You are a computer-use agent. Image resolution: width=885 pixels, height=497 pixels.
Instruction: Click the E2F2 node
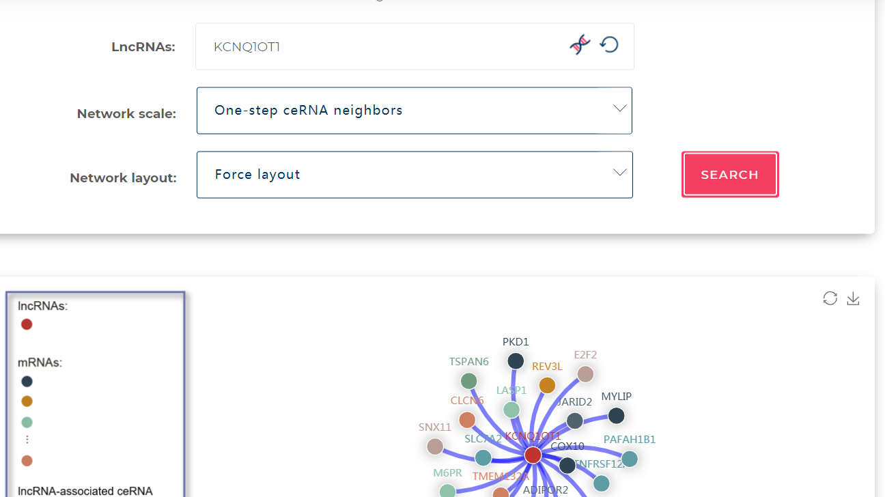585,373
